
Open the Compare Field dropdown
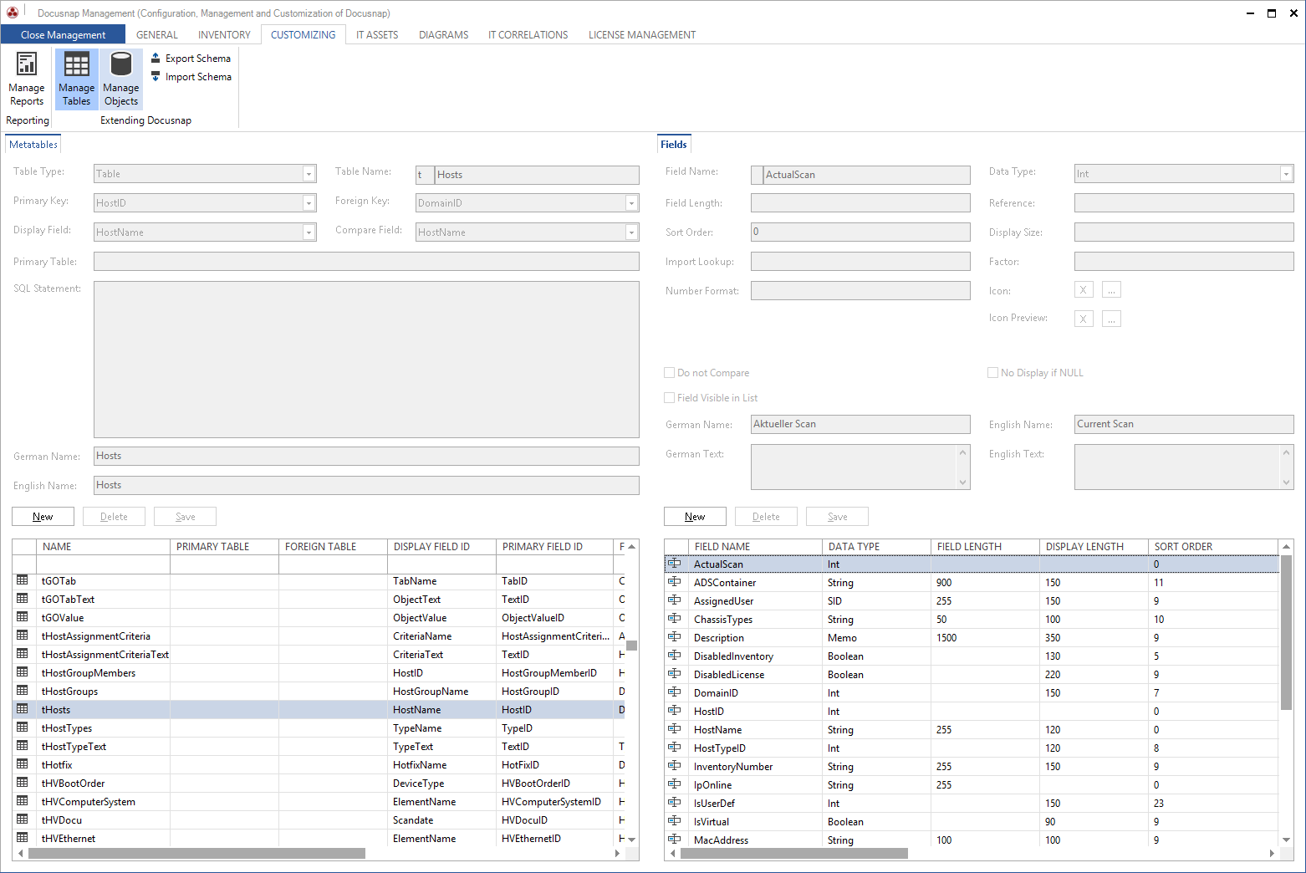tap(632, 232)
